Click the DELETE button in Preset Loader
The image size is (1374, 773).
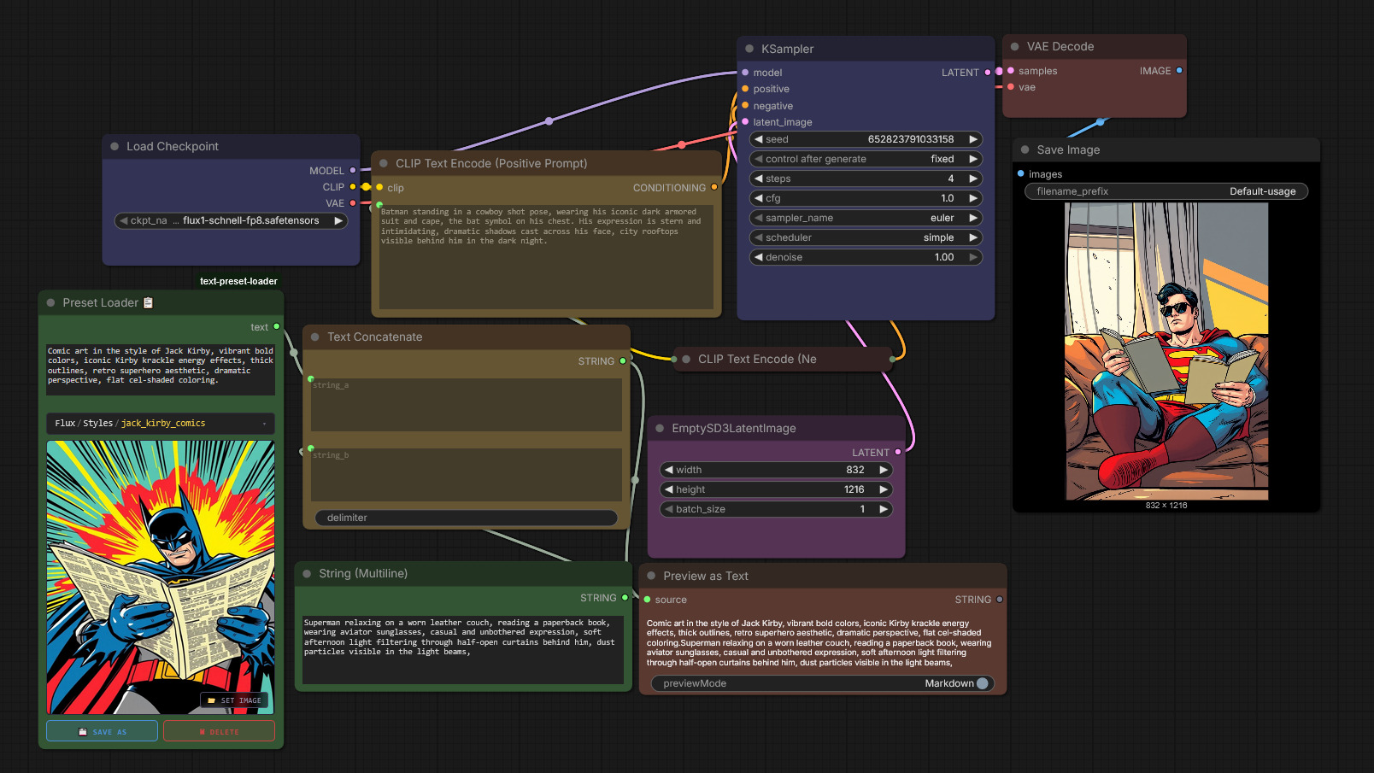point(219,731)
